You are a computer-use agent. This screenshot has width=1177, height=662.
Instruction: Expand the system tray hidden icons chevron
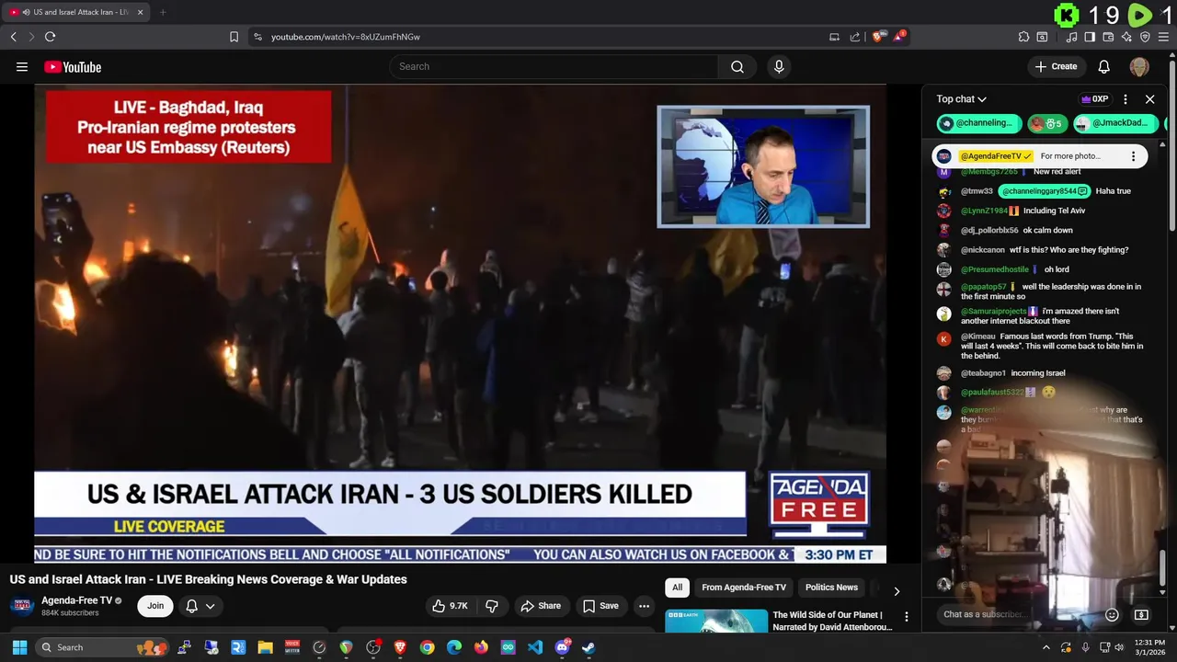[x=1046, y=647]
